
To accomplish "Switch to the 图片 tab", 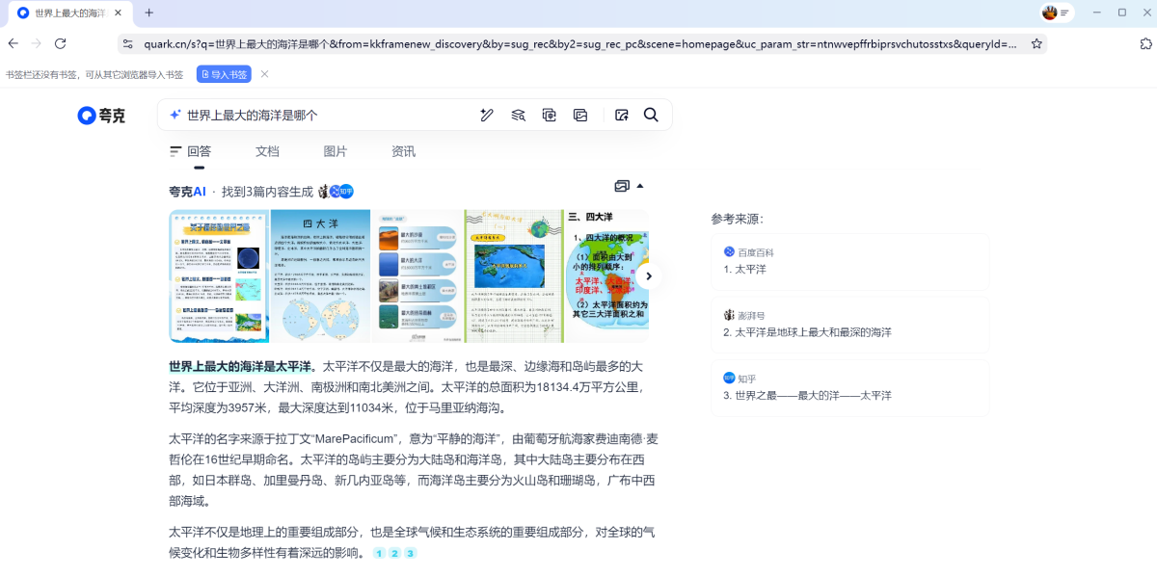I will click(x=336, y=151).
